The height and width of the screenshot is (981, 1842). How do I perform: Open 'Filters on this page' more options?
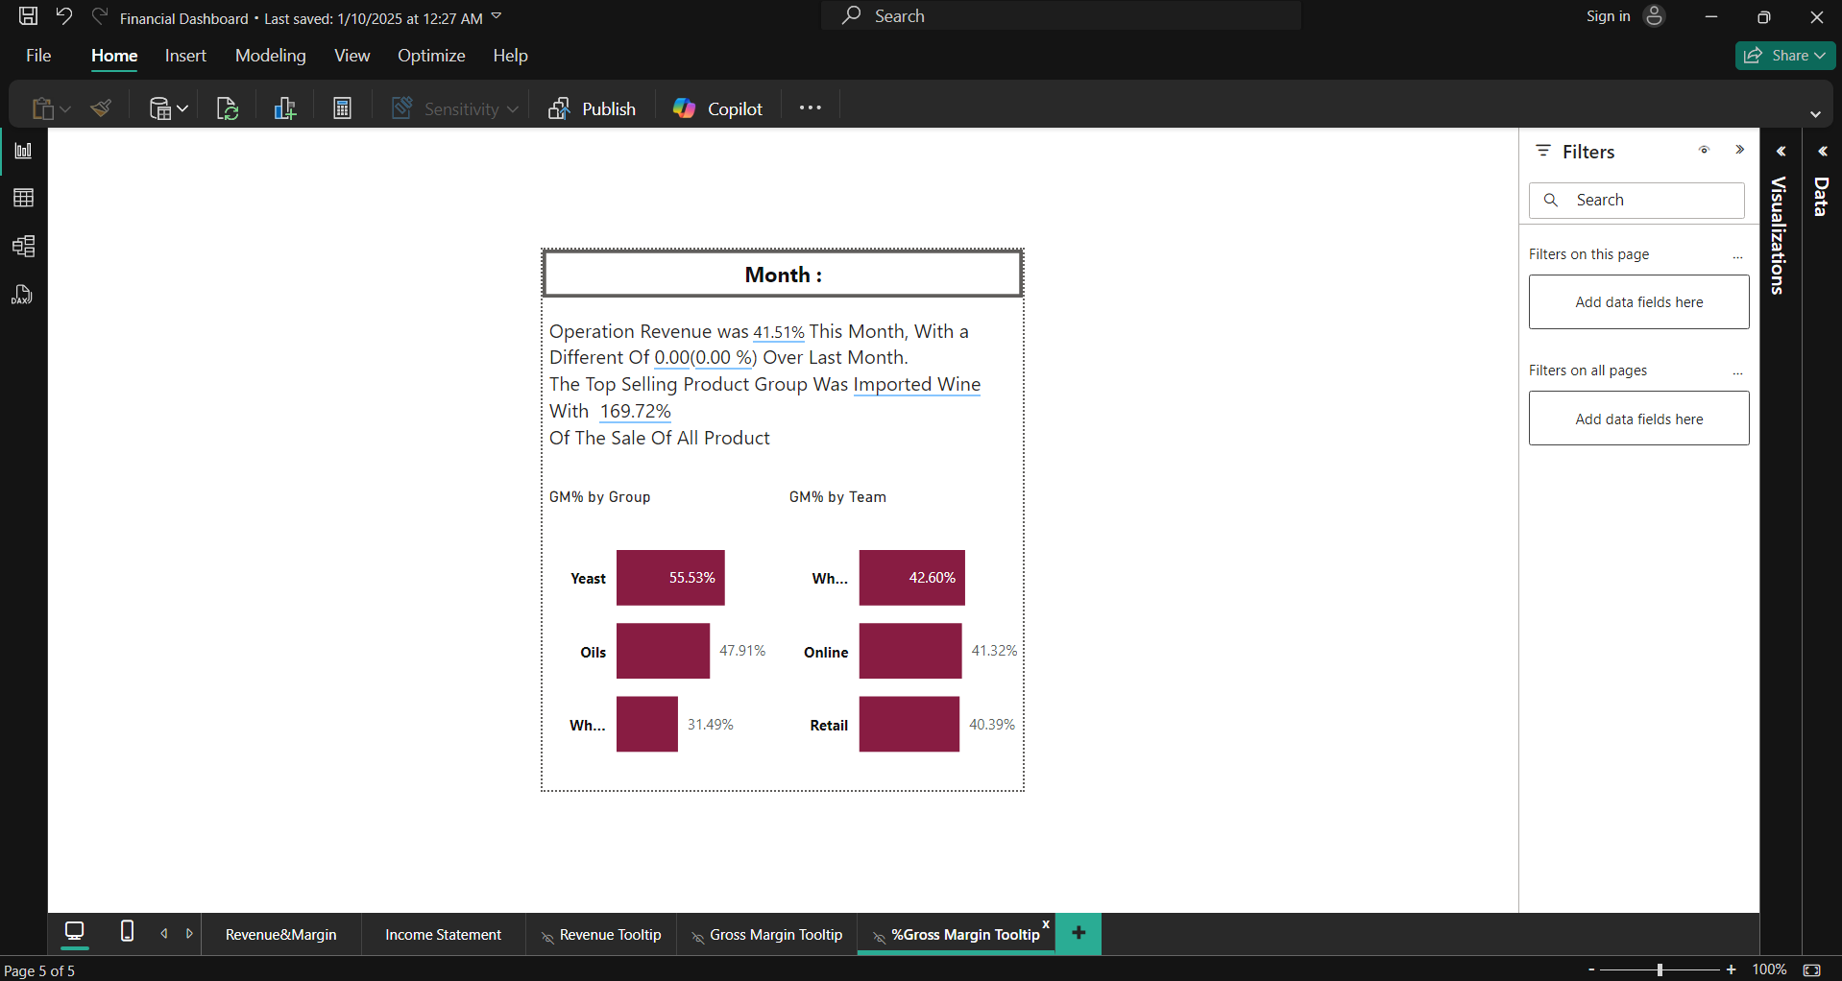pos(1737,255)
